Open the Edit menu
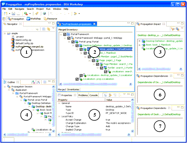187x143 pixels. [x=10, y=9]
